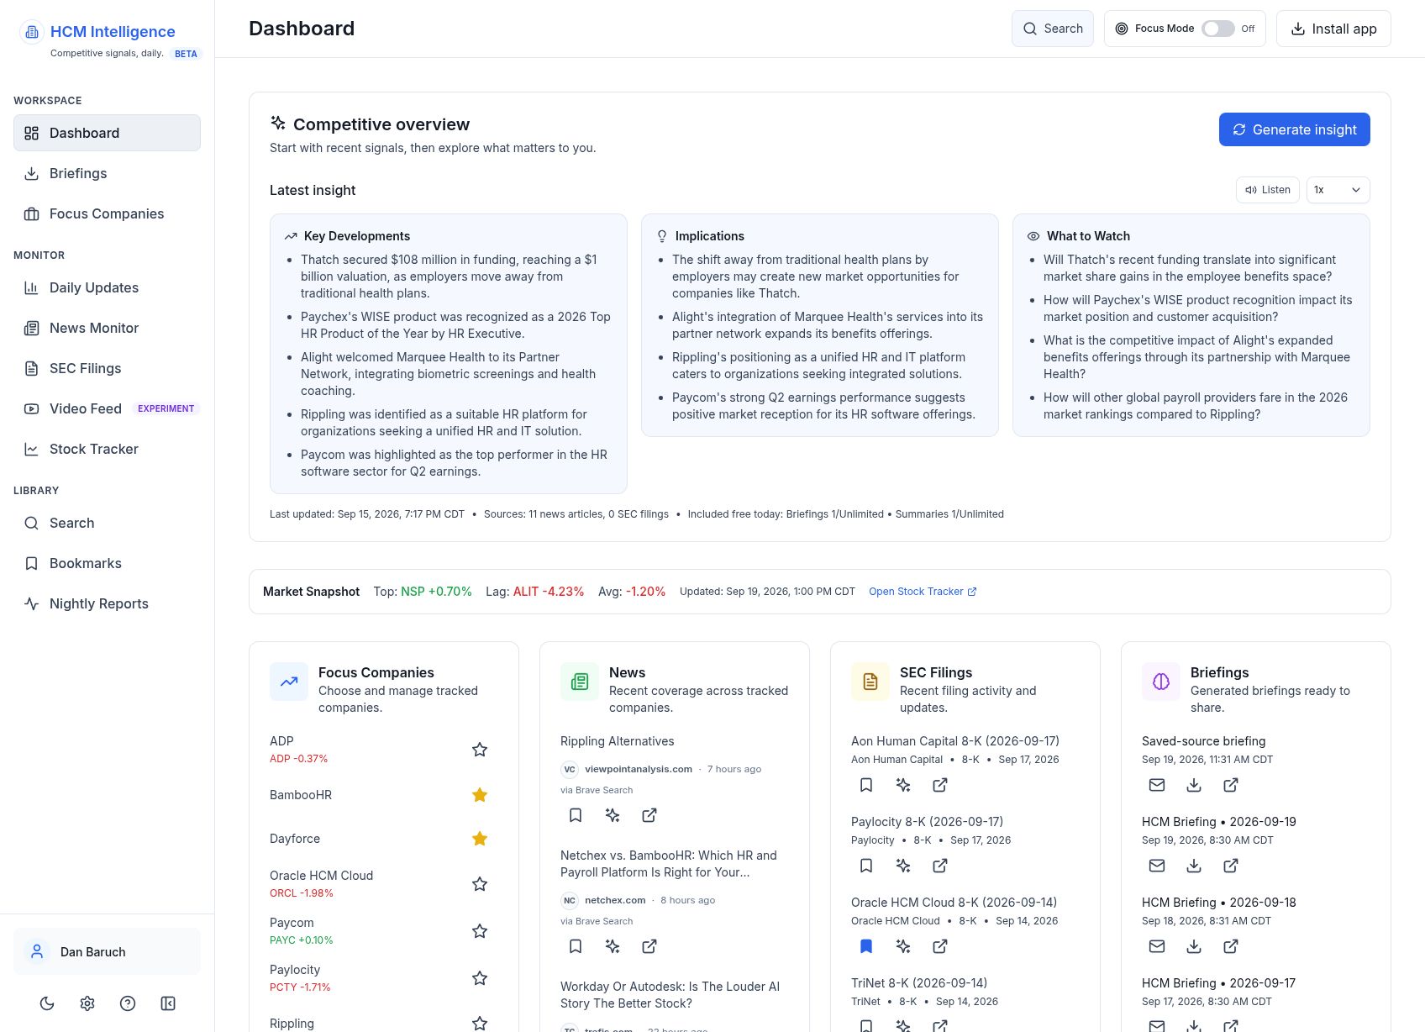Follow Open Stock Tracker link
Viewport: 1425px width, 1032px height.
click(923, 592)
